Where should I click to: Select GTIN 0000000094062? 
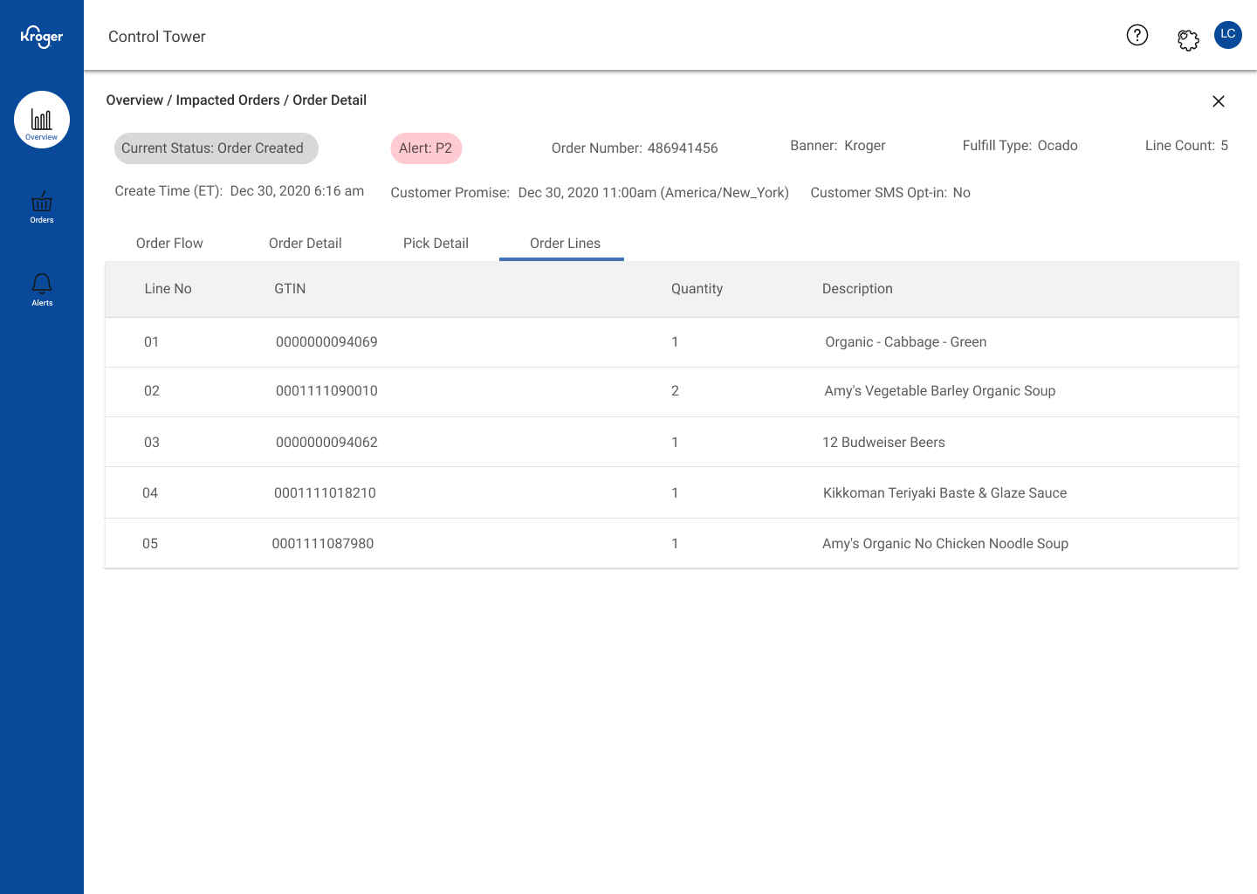click(x=326, y=443)
